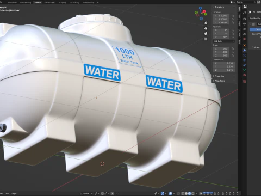Open the Scripting workspace tab
Viewport: 261px width, 196px height.
coord(63,3)
